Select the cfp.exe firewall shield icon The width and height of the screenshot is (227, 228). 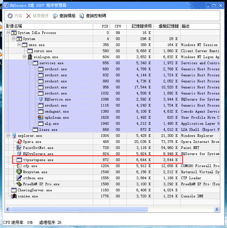(19, 166)
